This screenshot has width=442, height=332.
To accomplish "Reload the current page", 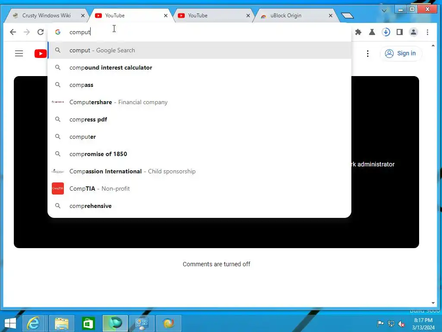I will click(x=41, y=32).
